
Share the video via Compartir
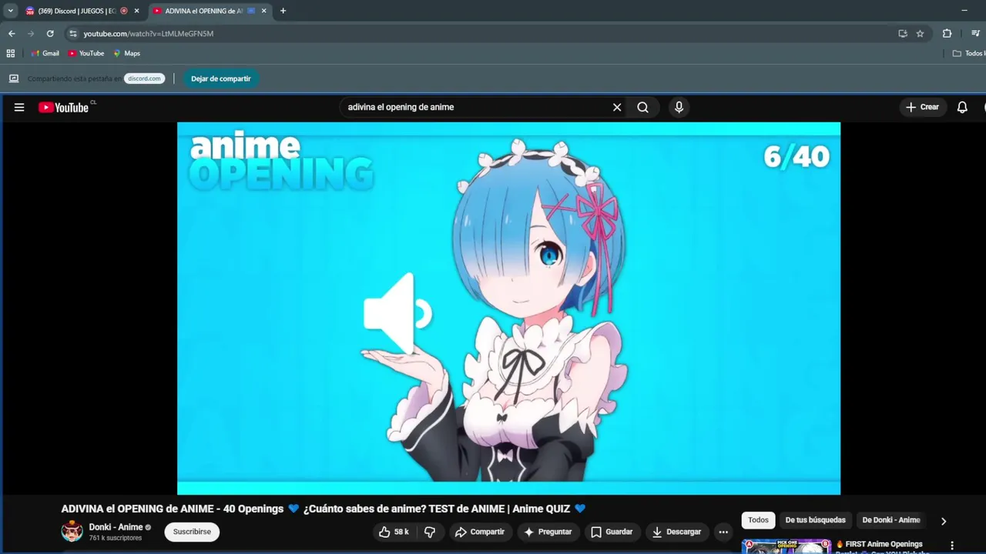480,532
